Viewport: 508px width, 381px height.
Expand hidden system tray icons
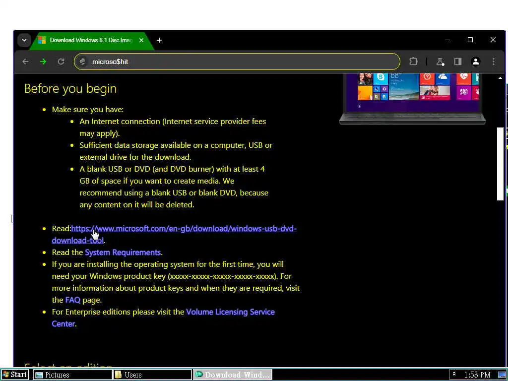(454, 375)
